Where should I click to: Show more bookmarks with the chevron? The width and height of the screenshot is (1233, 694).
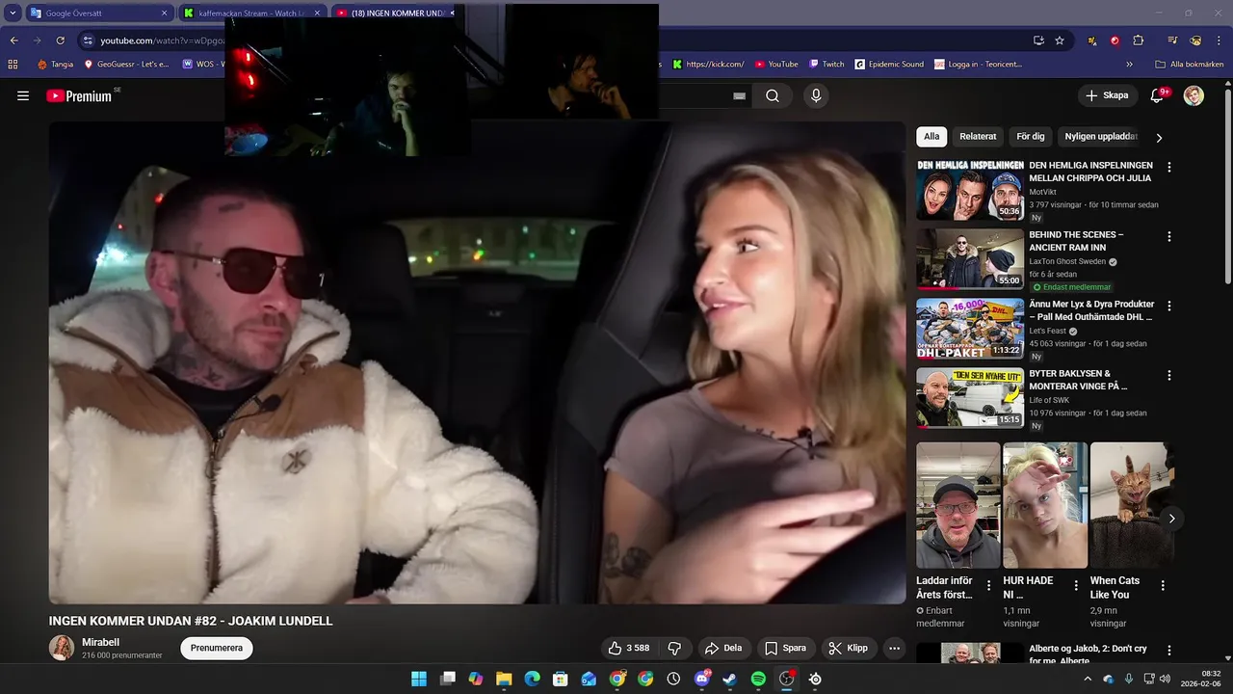point(1130,65)
